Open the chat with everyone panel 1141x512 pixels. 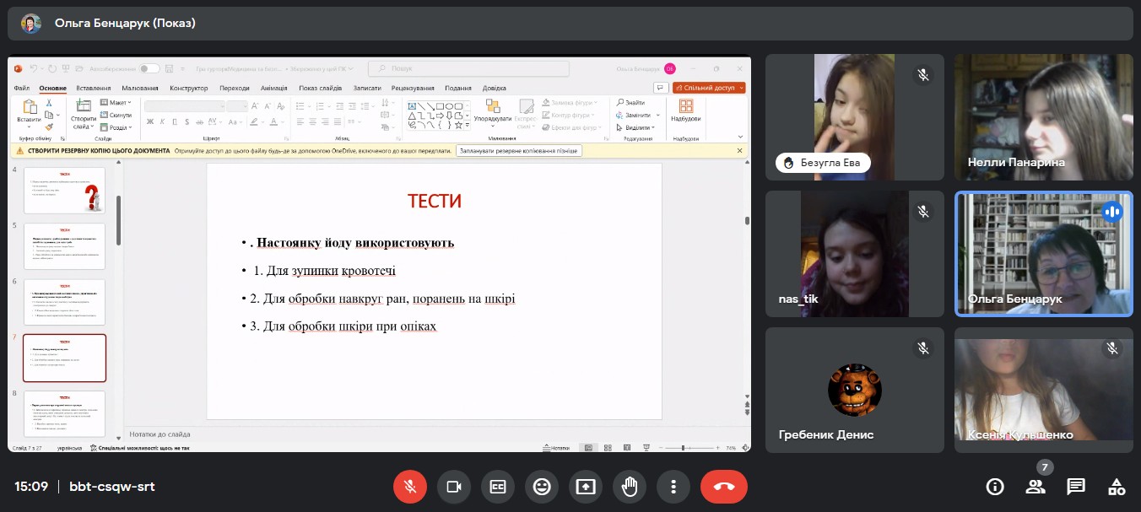click(1076, 487)
